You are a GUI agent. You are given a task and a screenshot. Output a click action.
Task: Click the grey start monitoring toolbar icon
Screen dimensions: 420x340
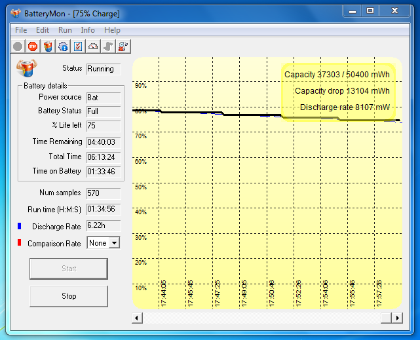[18, 47]
